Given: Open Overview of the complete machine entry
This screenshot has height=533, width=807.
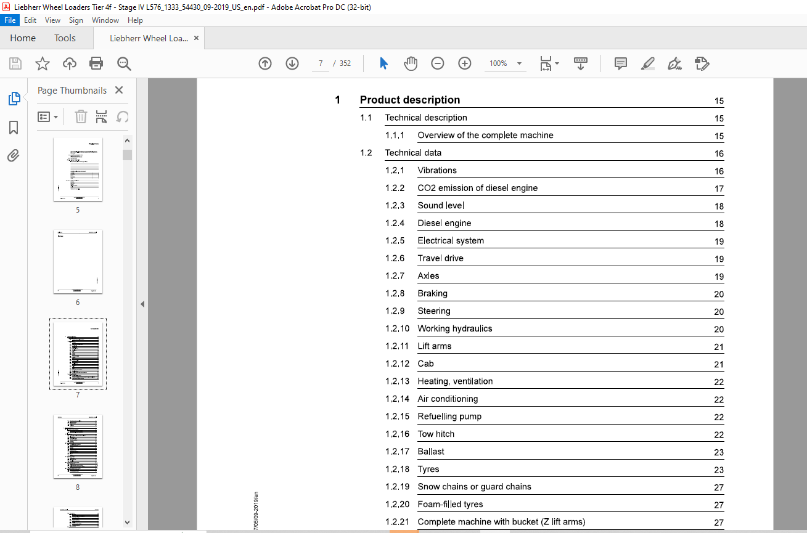Looking at the screenshot, I should tap(486, 135).
